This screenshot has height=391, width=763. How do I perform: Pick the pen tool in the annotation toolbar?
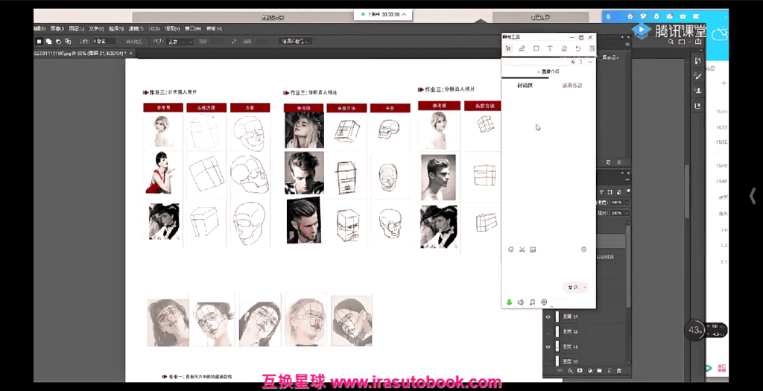[522, 48]
